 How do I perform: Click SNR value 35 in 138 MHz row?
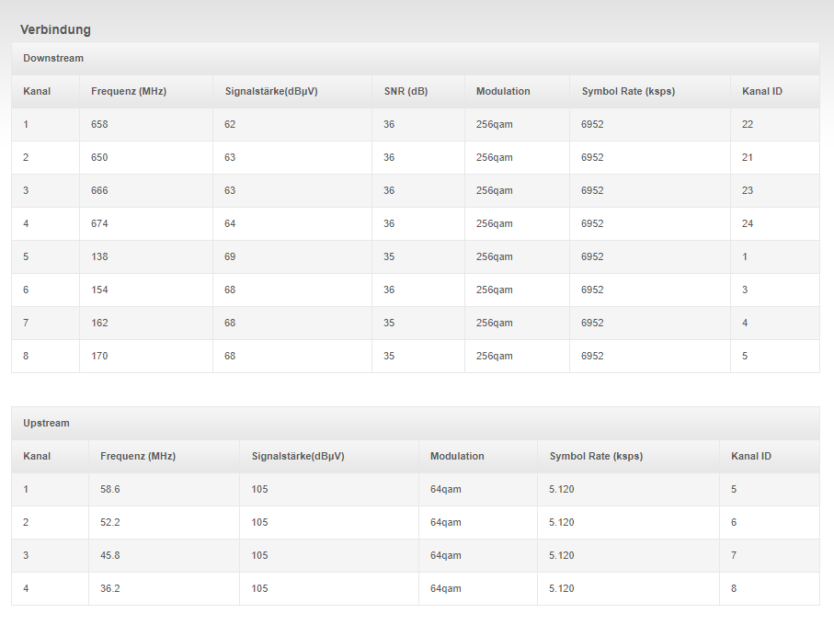click(389, 256)
